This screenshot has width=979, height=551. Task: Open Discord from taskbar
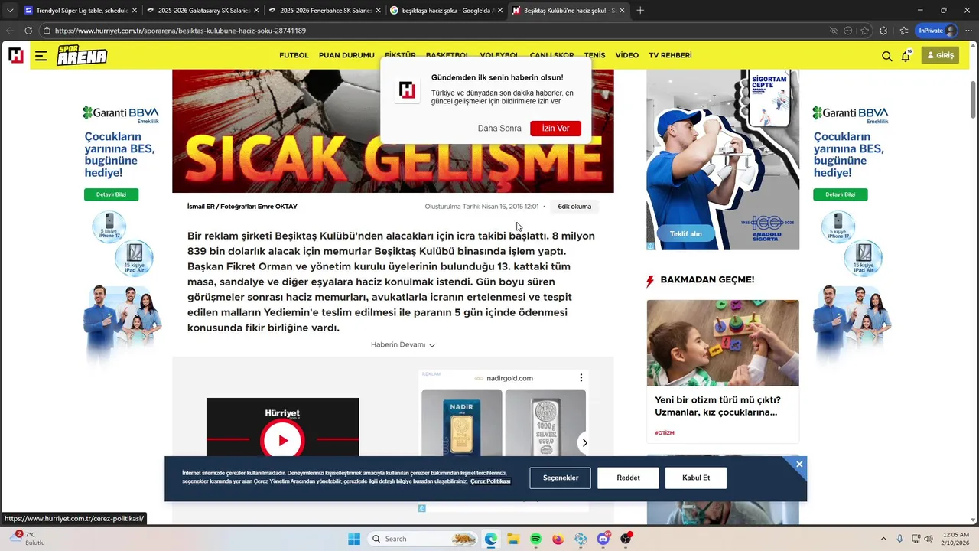click(x=603, y=539)
